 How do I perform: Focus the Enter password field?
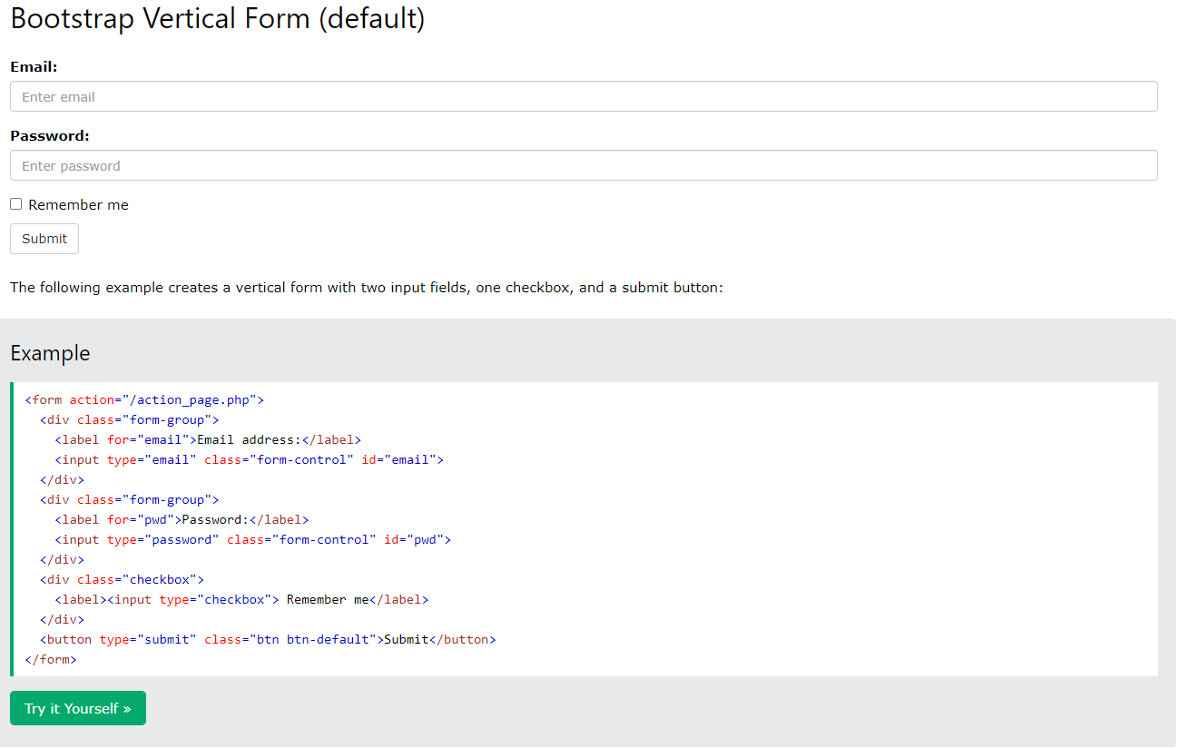click(584, 166)
